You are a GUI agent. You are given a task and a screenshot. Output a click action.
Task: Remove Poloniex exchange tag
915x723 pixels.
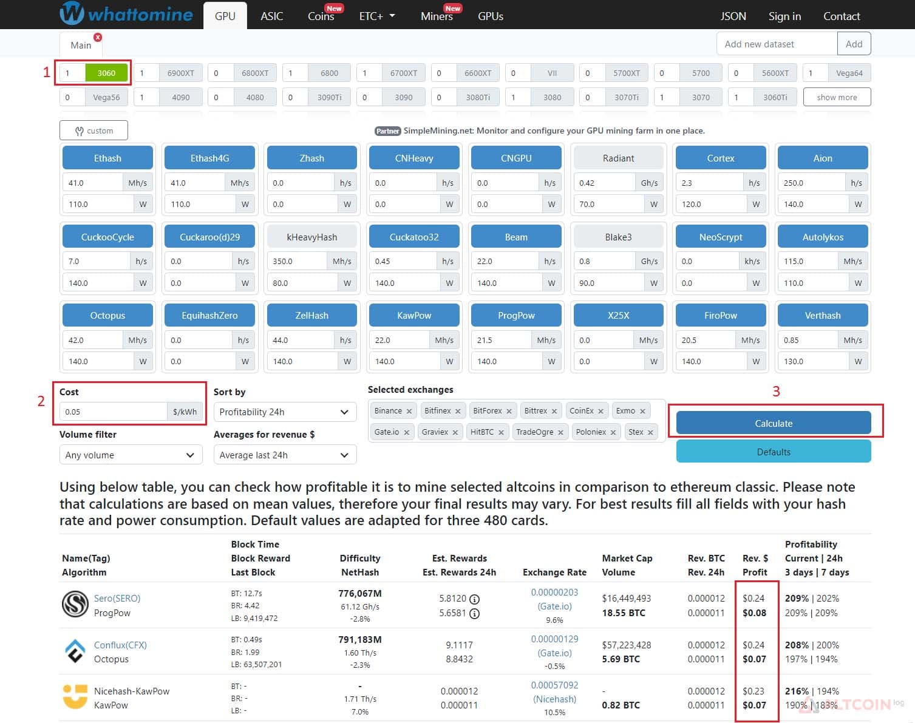pos(613,432)
